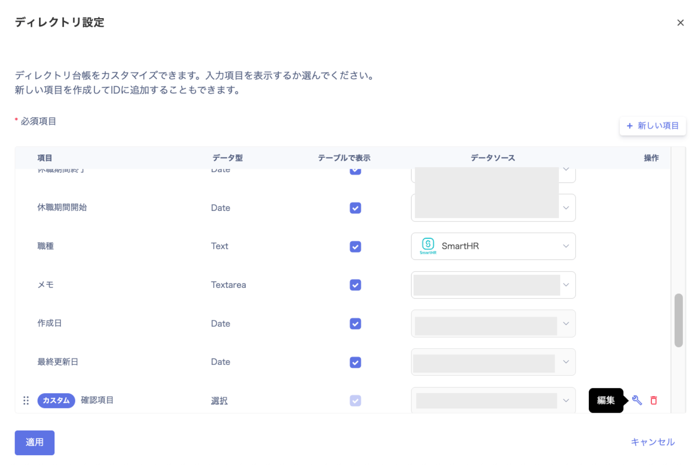Click the red trash icon for 確認項目

point(653,400)
